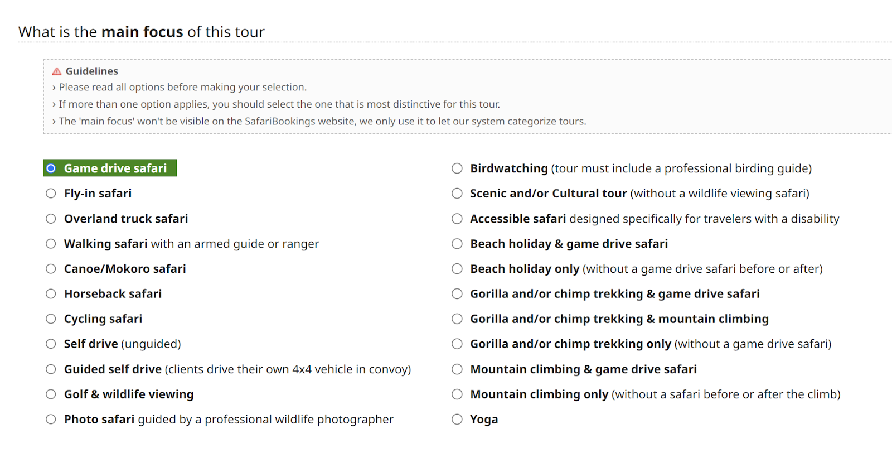Select Mountain climbing & game drive safari
Screen dimensions: 892x453
click(457, 369)
